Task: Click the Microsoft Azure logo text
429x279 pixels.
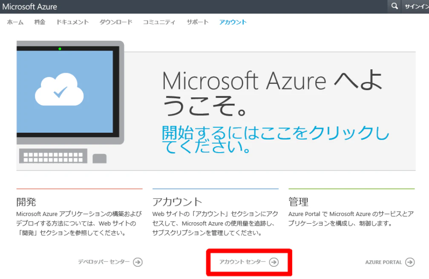Action: (29, 6)
